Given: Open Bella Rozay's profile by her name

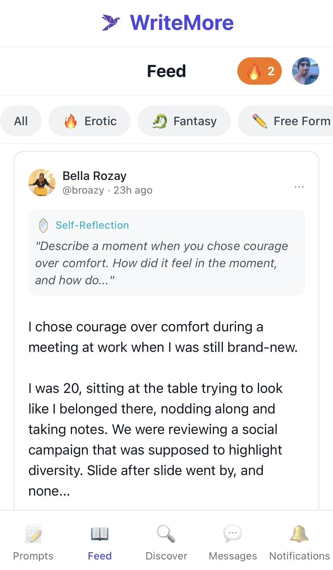Looking at the screenshot, I should pos(94,176).
